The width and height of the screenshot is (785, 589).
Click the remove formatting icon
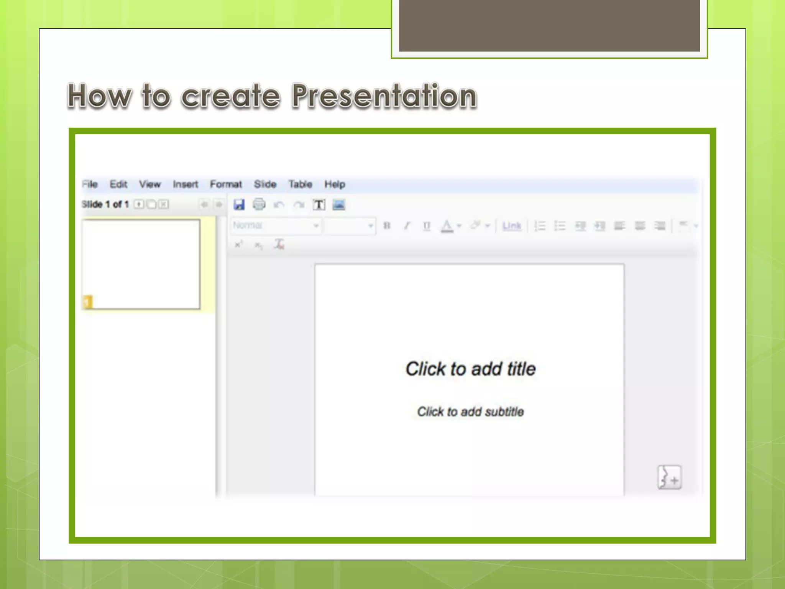279,245
